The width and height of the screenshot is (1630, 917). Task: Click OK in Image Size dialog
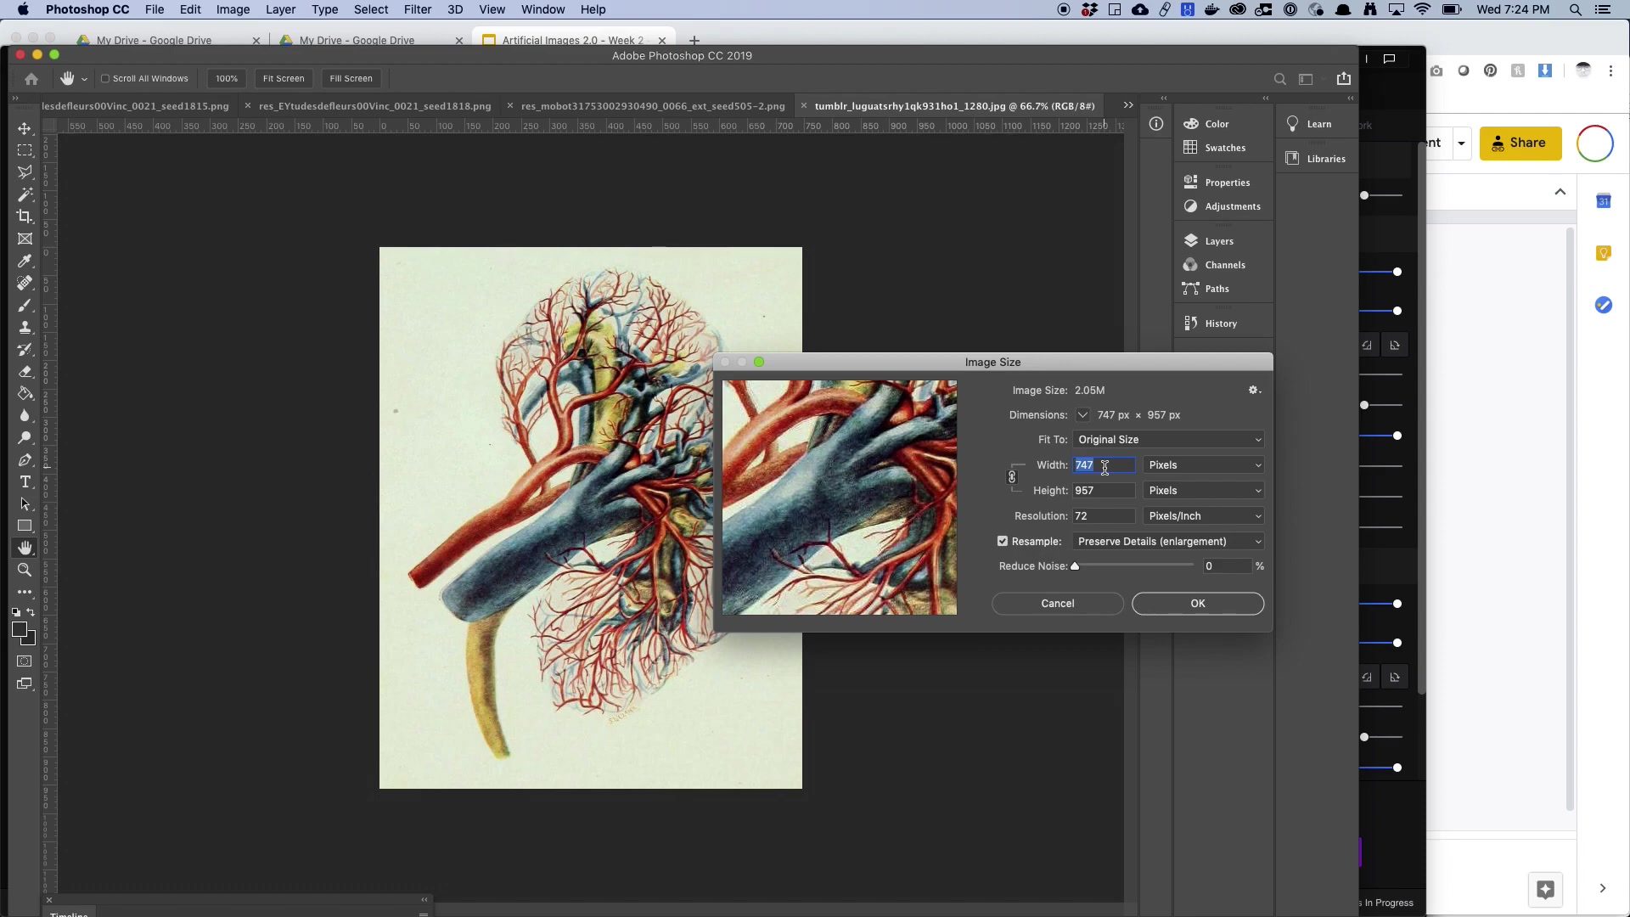[1197, 603]
